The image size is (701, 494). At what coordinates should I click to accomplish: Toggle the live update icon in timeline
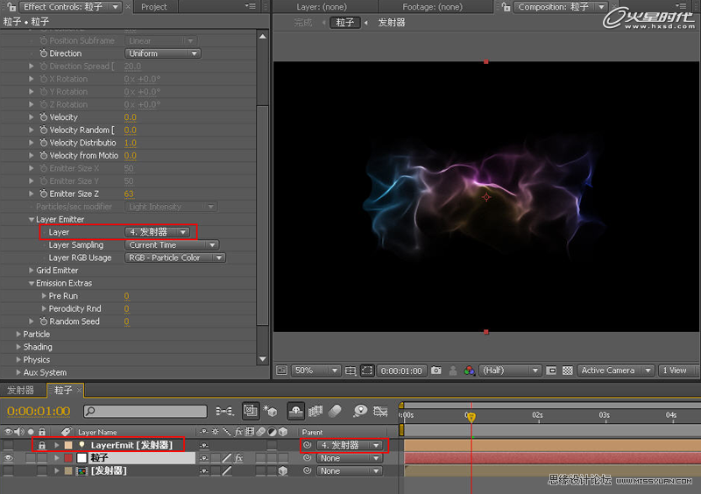point(251,411)
